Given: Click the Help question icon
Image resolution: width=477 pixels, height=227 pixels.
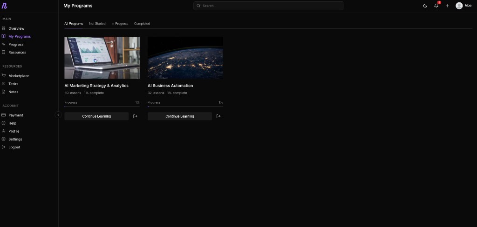Looking at the screenshot, I should (x=4, y=123).
